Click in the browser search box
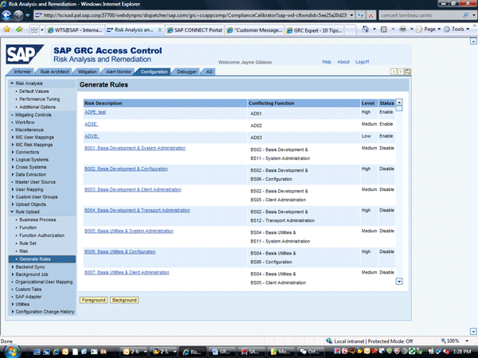 click(x=421, y=15)
